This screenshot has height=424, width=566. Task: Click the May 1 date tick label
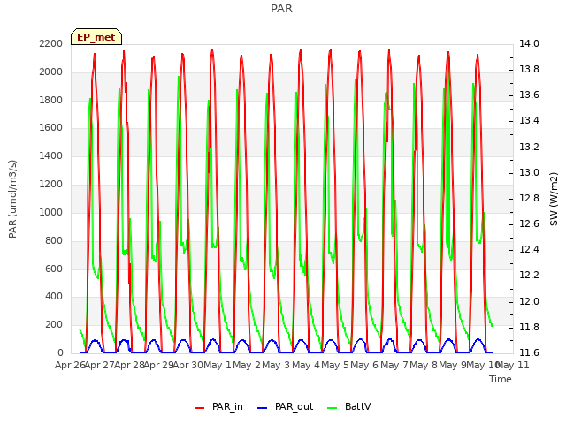pyautogui.click(x=218, y=365)
